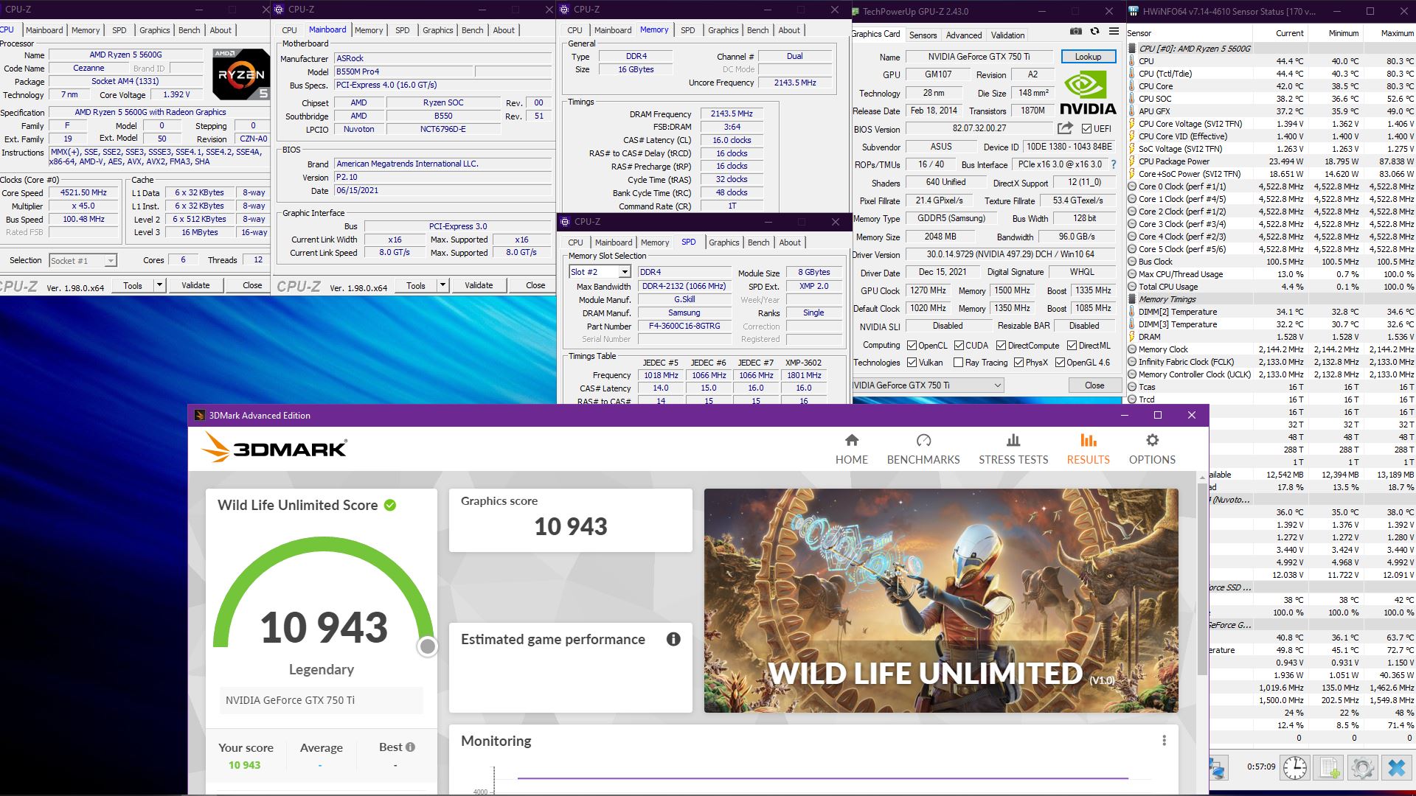Screen dimensions: 1416x796
Task: Click Validate in Mainboard CPU-Z window
Action: [479, 285]
